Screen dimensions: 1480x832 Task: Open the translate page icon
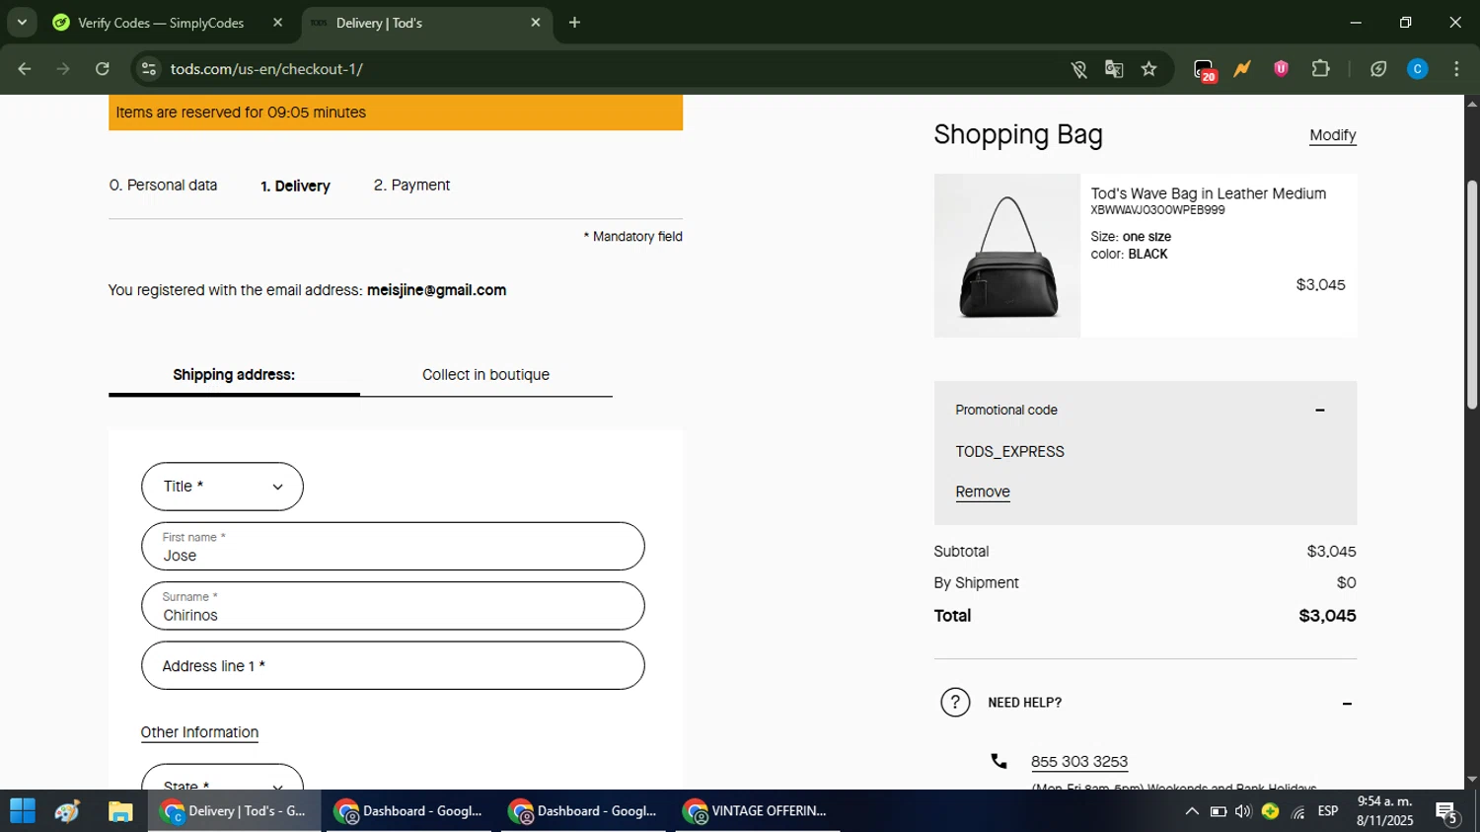point(1114,69)
